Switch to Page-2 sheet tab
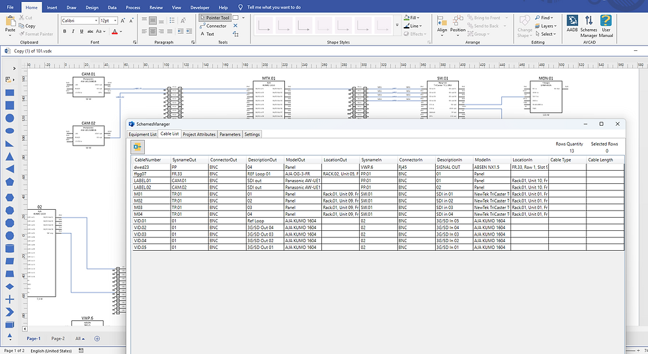 [x=58, y=339]
